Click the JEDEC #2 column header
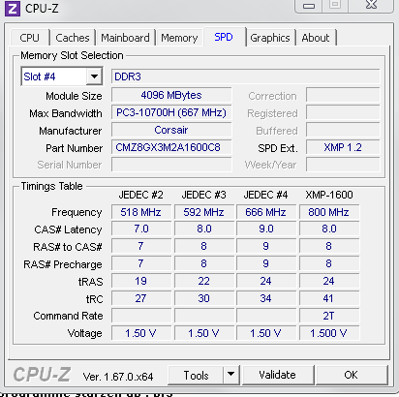The image size is (399, 397). (140, 195)
